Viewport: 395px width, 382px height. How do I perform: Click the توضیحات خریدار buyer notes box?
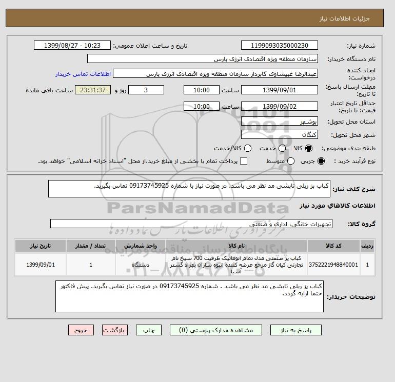pos(189,296)
